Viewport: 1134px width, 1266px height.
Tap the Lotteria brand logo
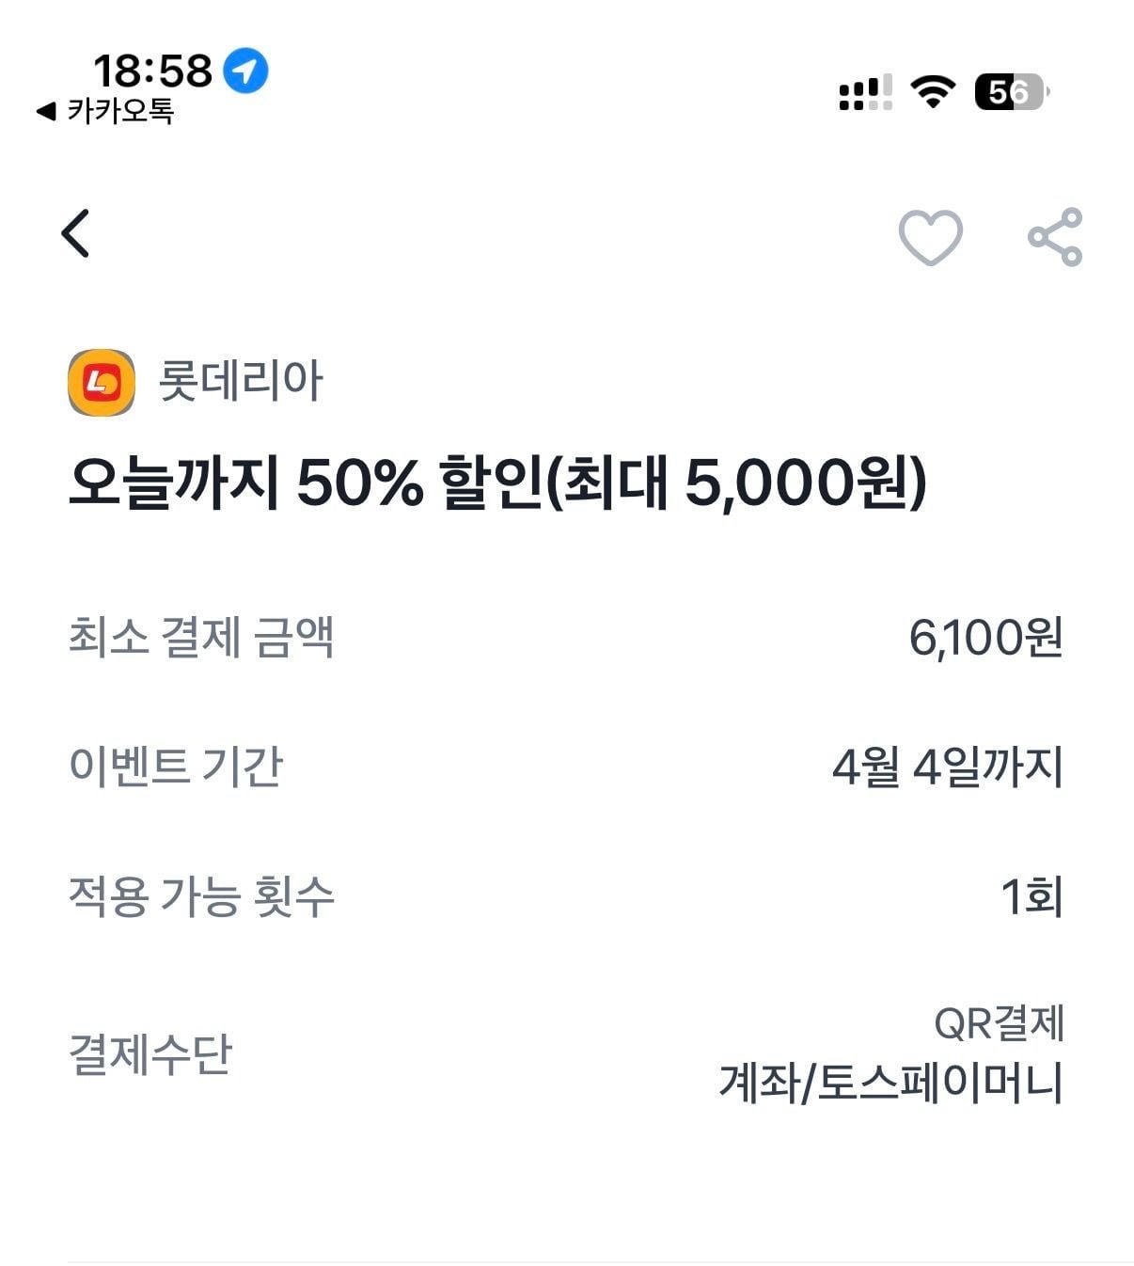(x=102, y=382)
